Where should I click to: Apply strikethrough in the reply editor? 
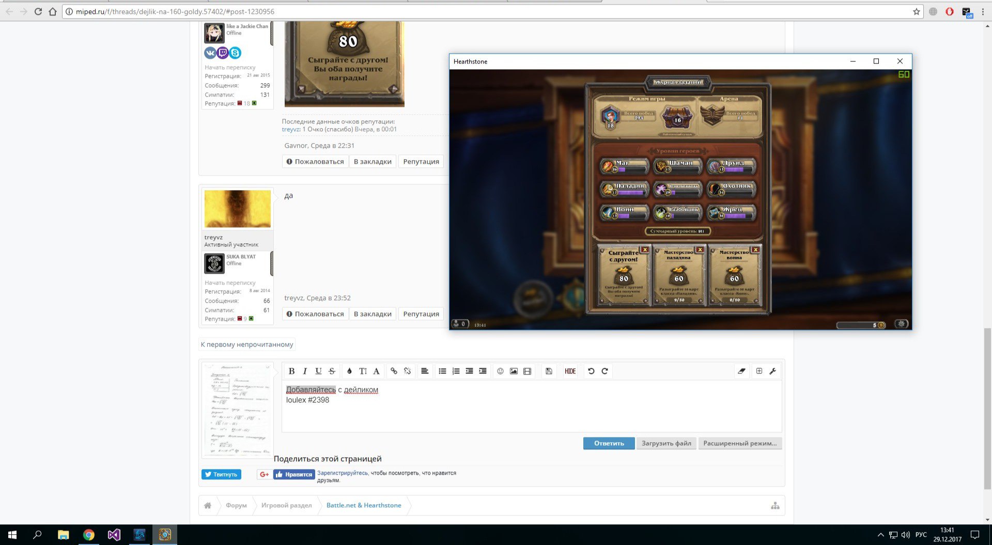(332, 371)
